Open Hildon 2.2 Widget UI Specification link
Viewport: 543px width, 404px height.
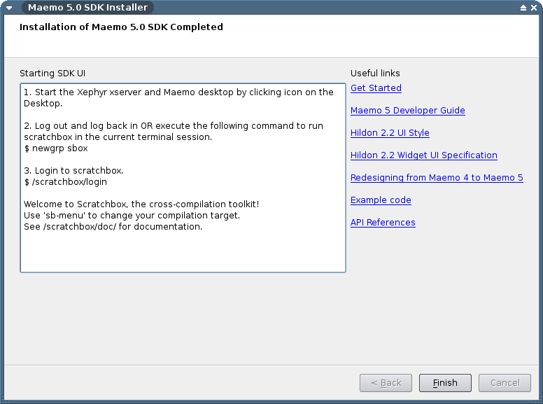(x=423, y=155)
